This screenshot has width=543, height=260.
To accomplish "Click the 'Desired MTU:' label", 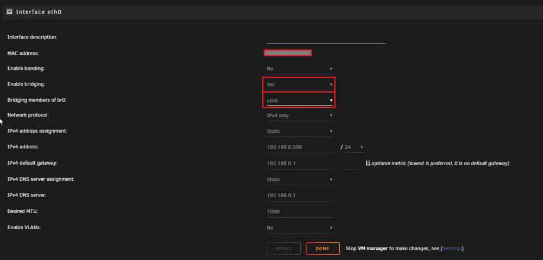I will click(22, 211).
